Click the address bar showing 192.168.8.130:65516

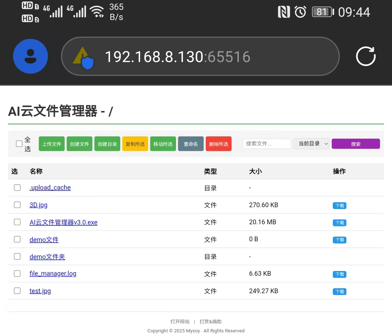point(200,56)
